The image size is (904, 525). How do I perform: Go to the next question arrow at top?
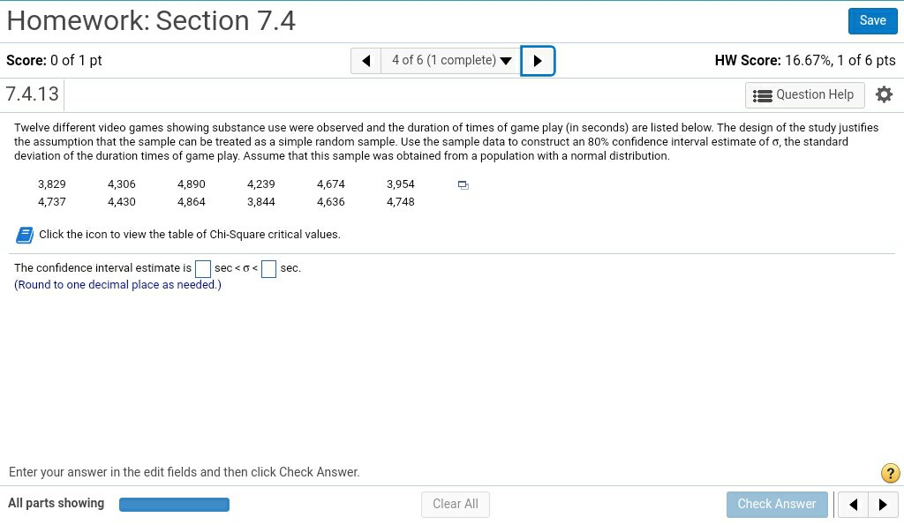pos(538,61)
